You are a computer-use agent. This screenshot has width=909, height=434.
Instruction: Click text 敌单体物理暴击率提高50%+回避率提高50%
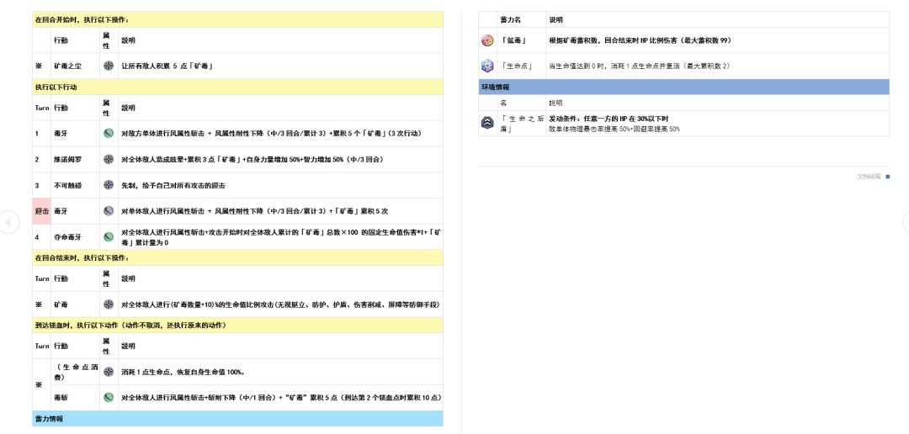pyautogui.click(x=614, y=129)
